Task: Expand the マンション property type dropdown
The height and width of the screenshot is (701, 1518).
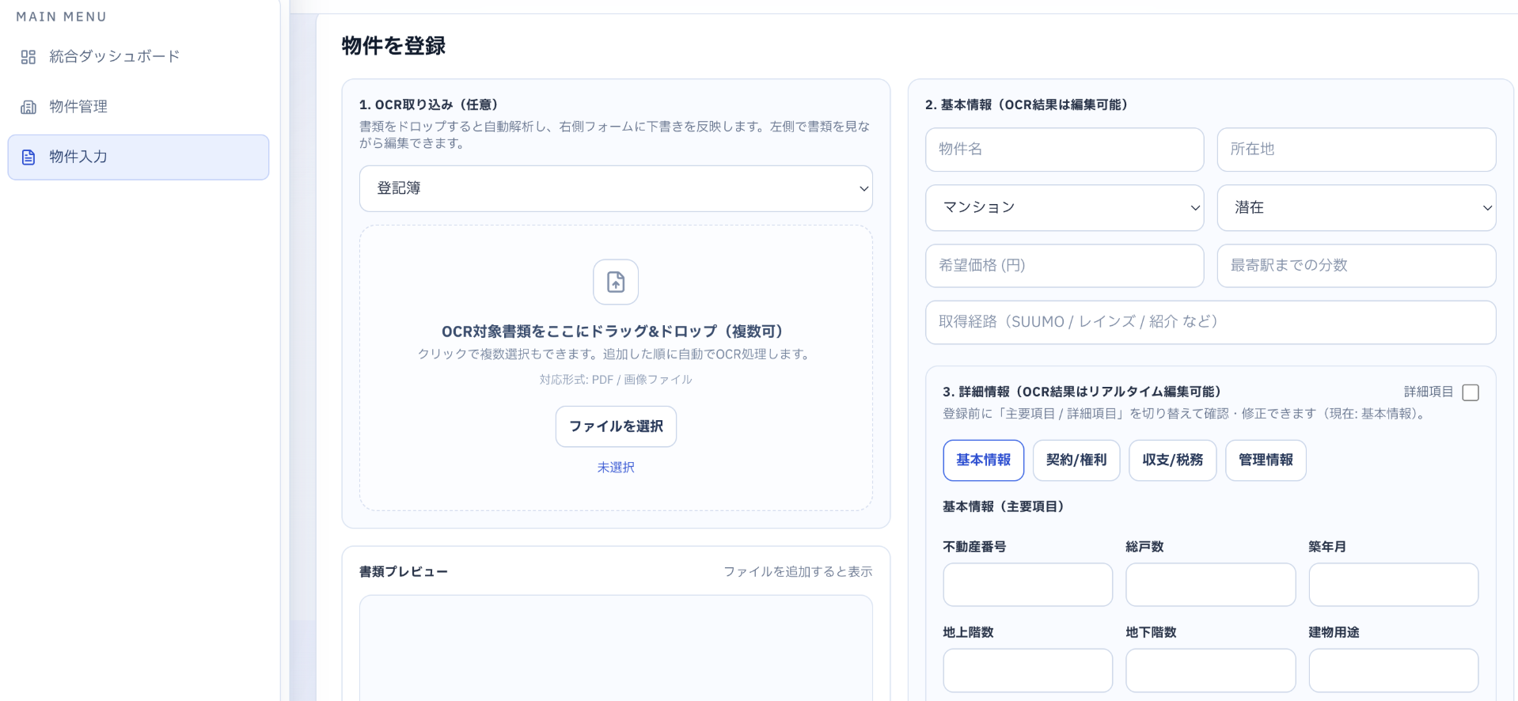Action: click(1064, 207)
